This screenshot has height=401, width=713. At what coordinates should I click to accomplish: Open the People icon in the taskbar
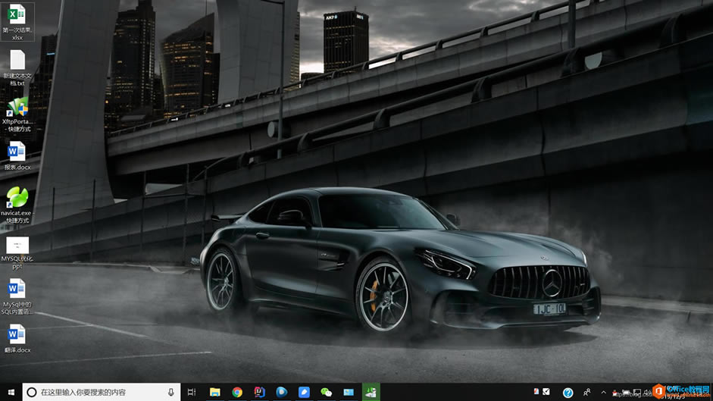586,392
